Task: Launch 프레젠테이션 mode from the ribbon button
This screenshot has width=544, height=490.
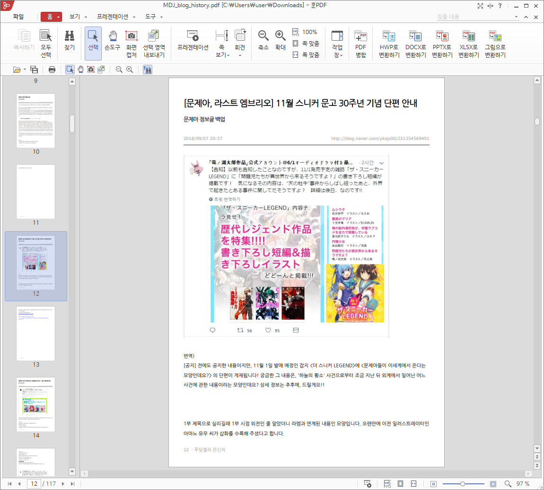Action: click(x=193, y=40)
